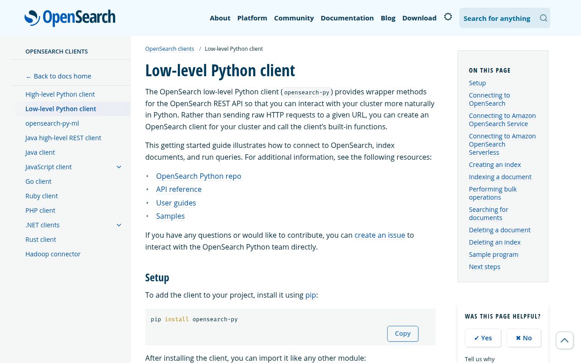Open the Community menu

point(294,18)
